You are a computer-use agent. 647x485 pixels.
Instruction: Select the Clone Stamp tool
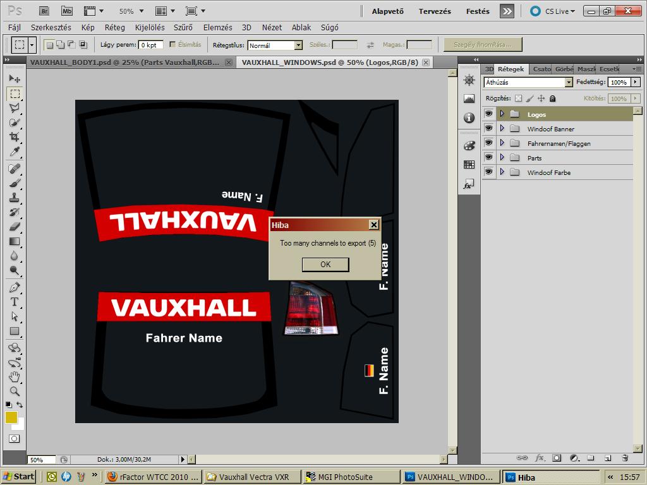[15, 197]
